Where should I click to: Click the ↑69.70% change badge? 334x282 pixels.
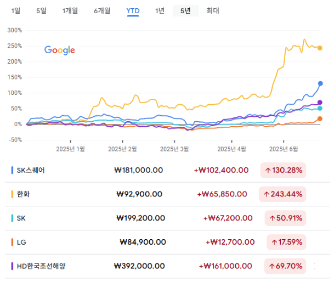click(x=285, y=266)
